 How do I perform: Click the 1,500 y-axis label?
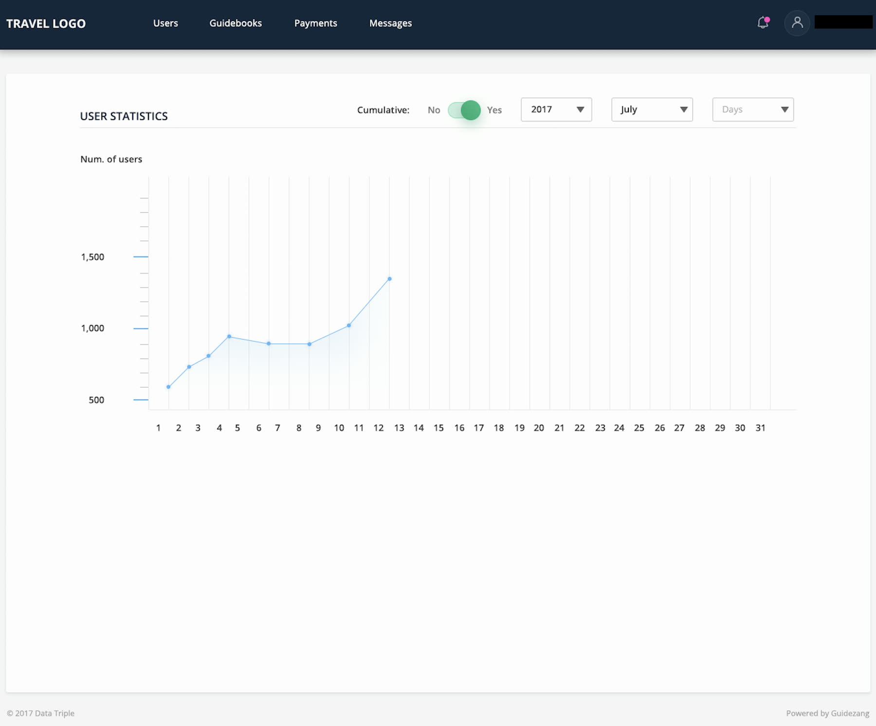coord(92,257)
